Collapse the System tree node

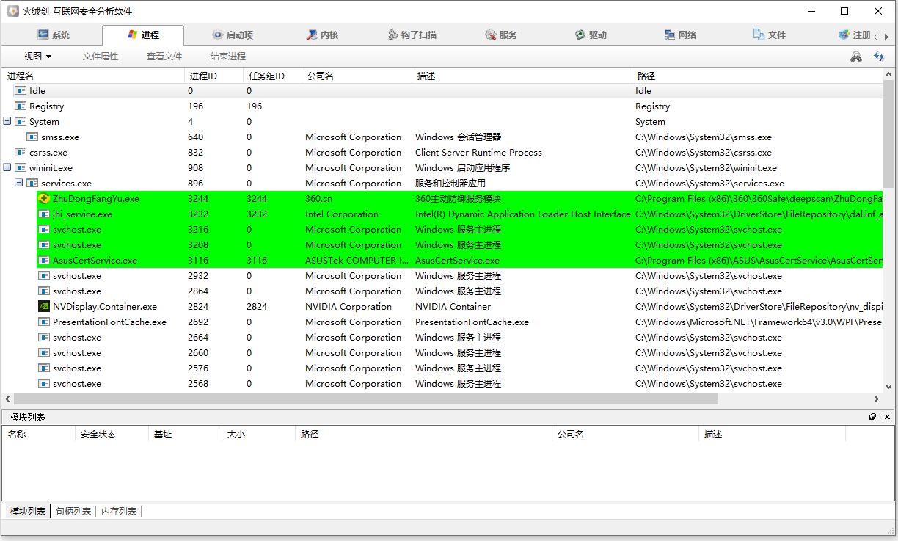point(7,122)
